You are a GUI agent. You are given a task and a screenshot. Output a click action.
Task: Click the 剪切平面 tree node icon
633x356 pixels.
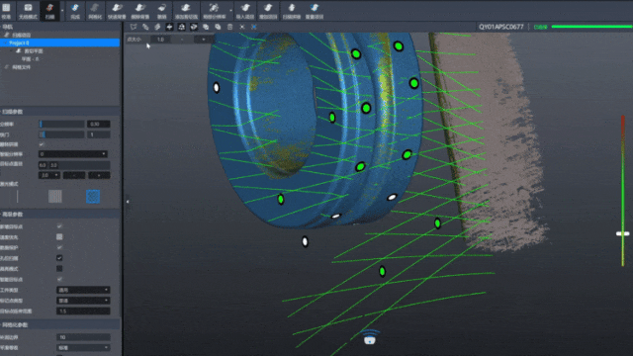(x=18, y=51)
